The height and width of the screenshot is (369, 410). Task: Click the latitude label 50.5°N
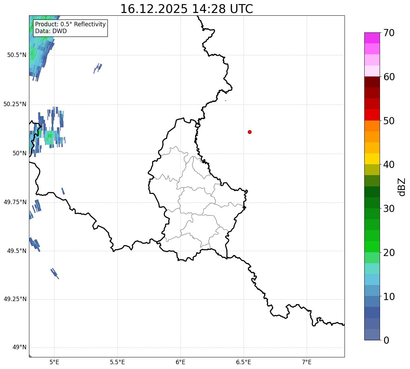point(16,55)
